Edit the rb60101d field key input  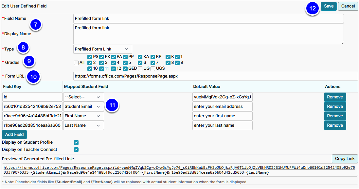[32, 107]
